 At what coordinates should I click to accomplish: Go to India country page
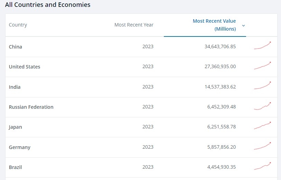click(x=15, y=87)
